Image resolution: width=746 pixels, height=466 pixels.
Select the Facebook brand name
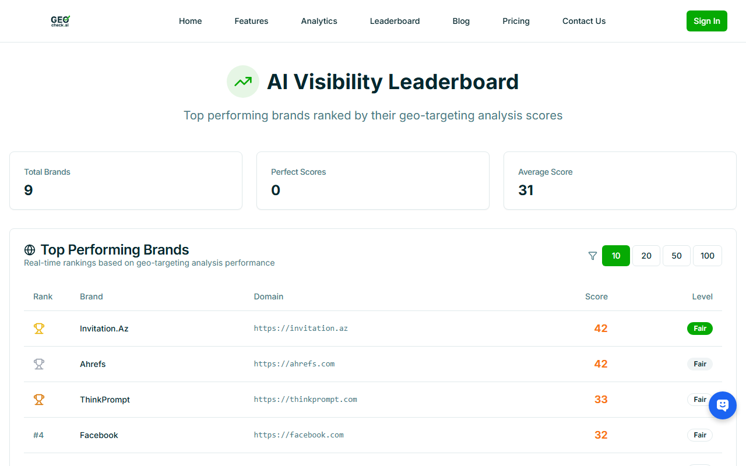point(99,435)
